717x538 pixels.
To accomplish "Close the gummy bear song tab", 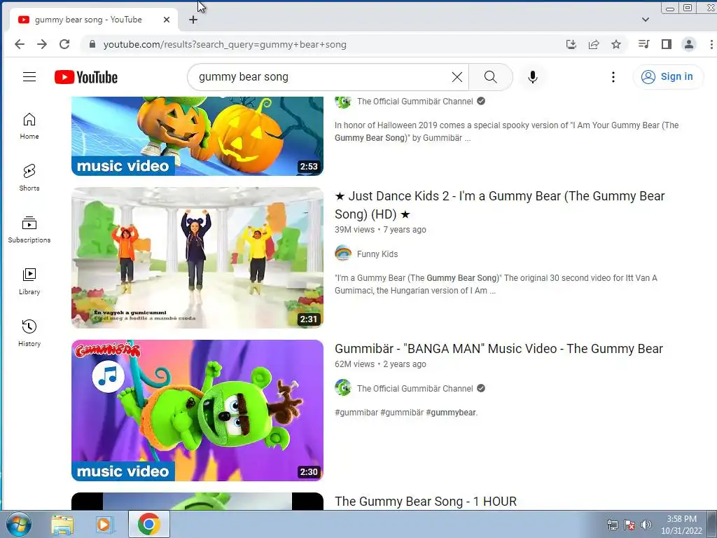I will 167,20.
